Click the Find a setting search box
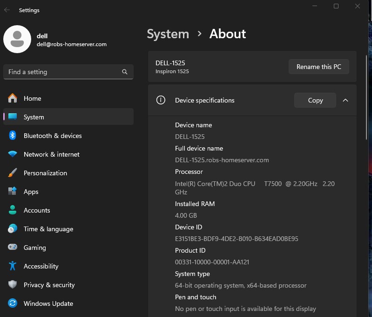The image size is (372, 317). (x=63, y=72)
